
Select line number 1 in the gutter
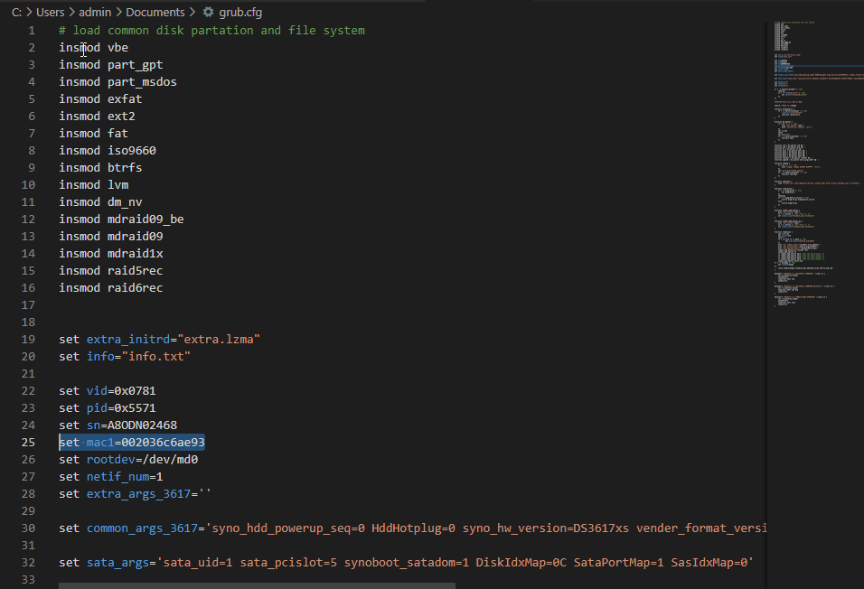[32, 31]
